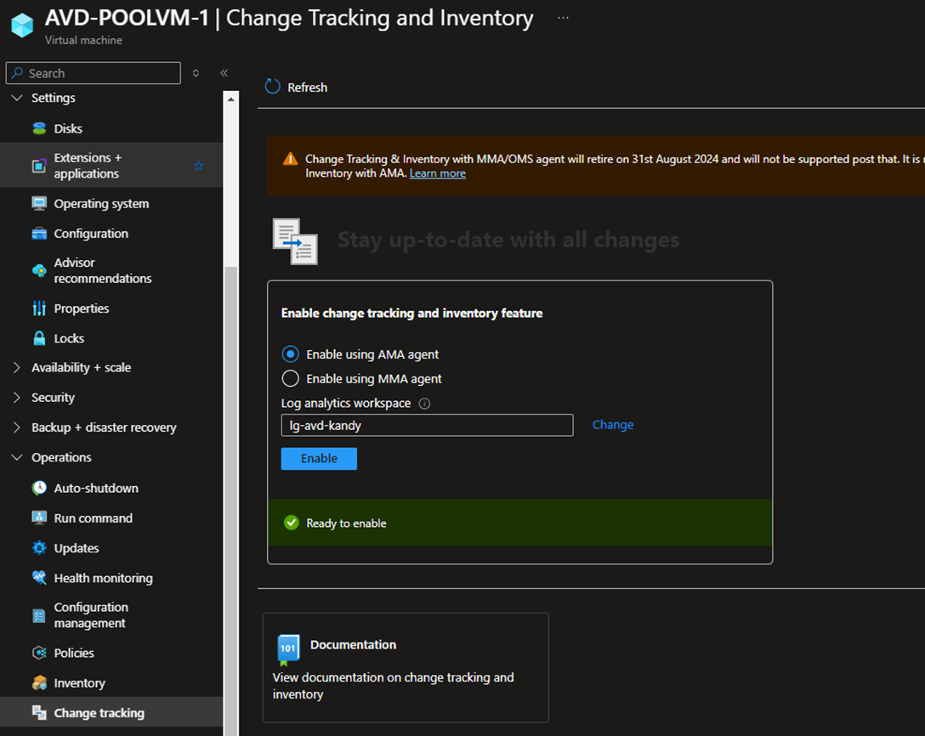Click the scrollbar up arrow in sidebar

[231, 99]
